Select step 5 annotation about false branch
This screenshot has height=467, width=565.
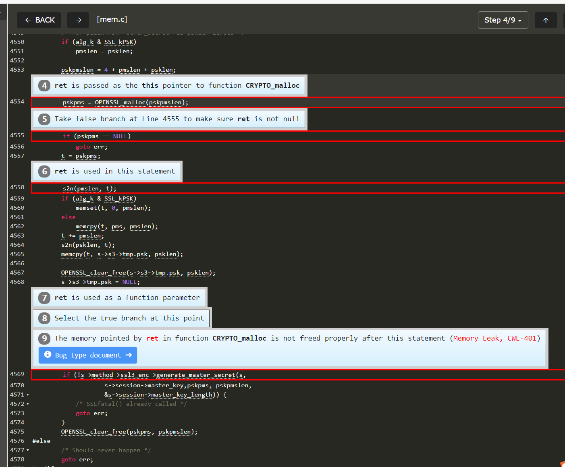pos(169,119)
